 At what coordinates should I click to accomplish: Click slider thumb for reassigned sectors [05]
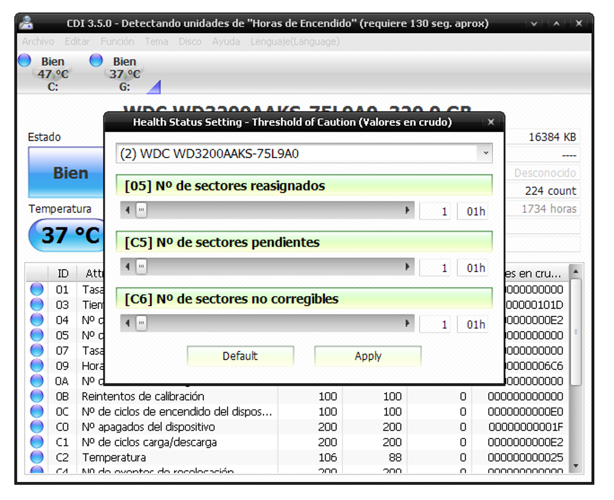point(141,210)
